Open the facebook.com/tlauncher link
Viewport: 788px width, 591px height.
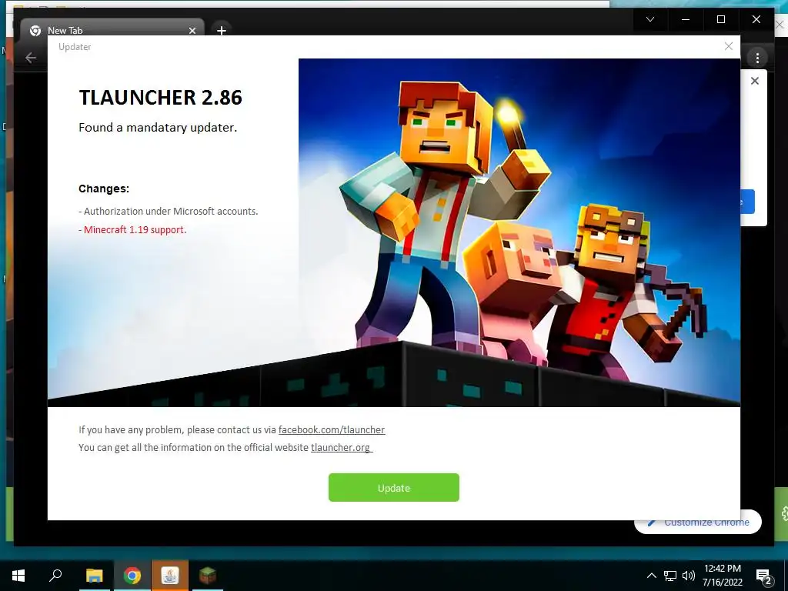pyautogui.click(x=332, y=429)
